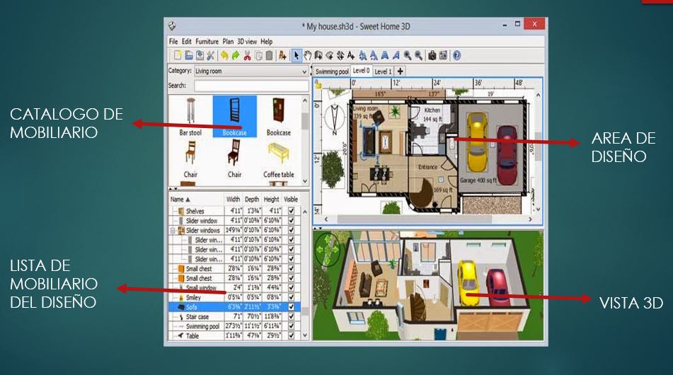Sort by the Depth column header

(x=252, y=200)
